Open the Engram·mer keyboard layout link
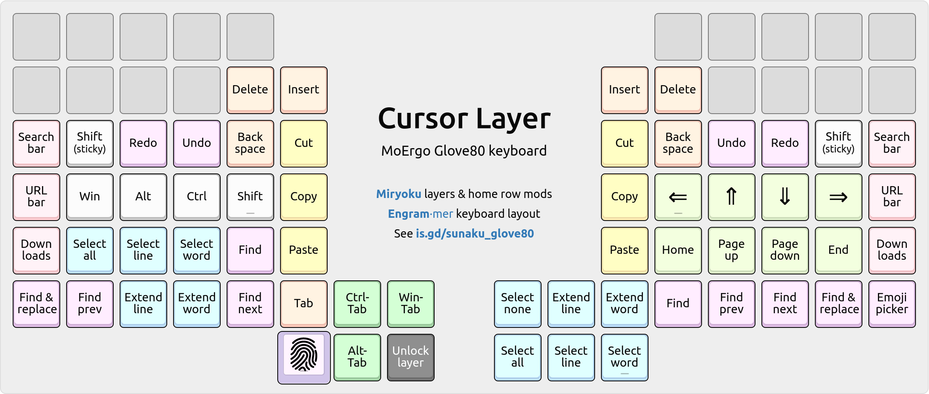Screen dimensions: 929x394 tap(420, 213)
